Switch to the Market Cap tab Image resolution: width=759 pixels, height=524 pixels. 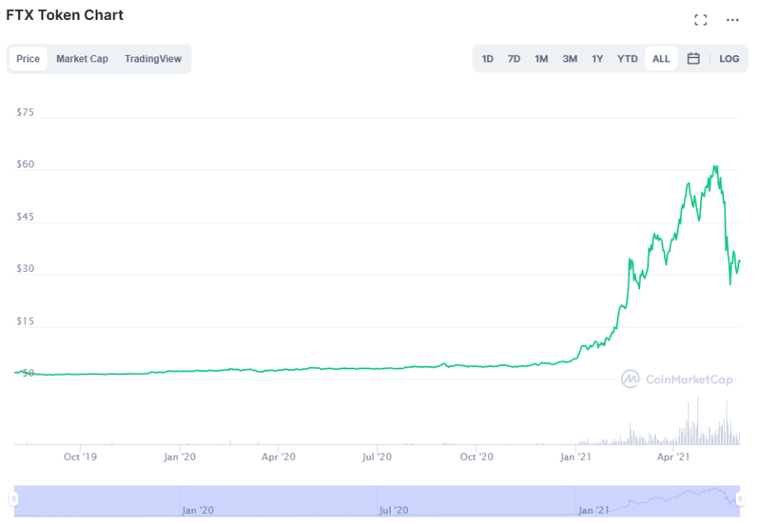coord(82,59)
